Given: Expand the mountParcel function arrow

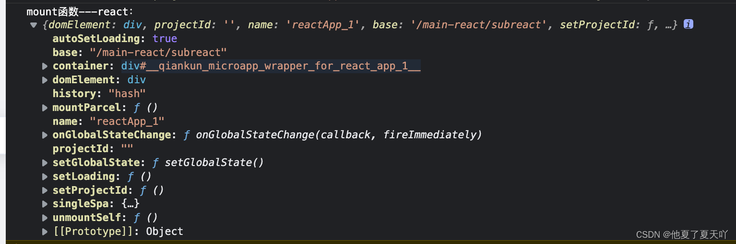Looking at the screenshot, I should coord(45,108).
